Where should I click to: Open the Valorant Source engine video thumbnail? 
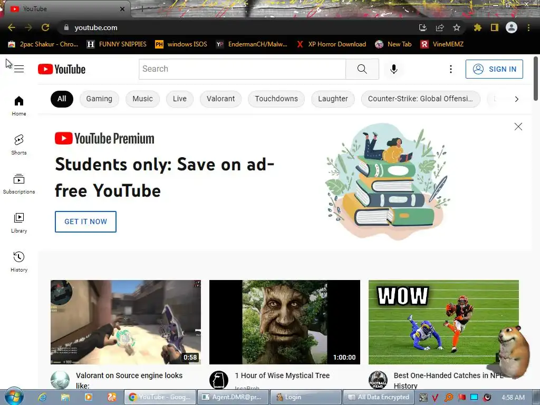pos(126,322)
